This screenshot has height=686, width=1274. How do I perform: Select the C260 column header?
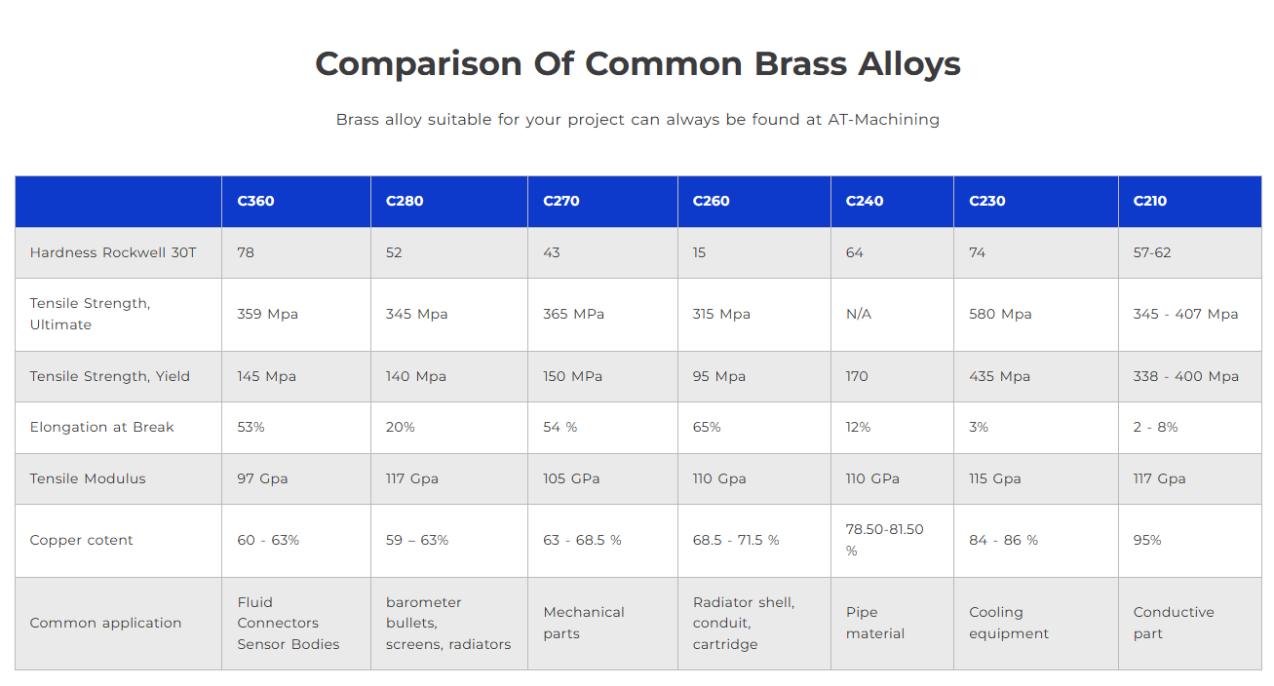pos(754,202)
